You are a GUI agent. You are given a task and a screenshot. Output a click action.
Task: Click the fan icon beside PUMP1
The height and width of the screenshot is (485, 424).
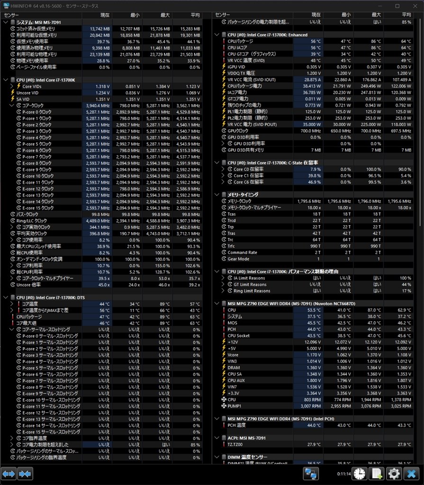point(224,406)
